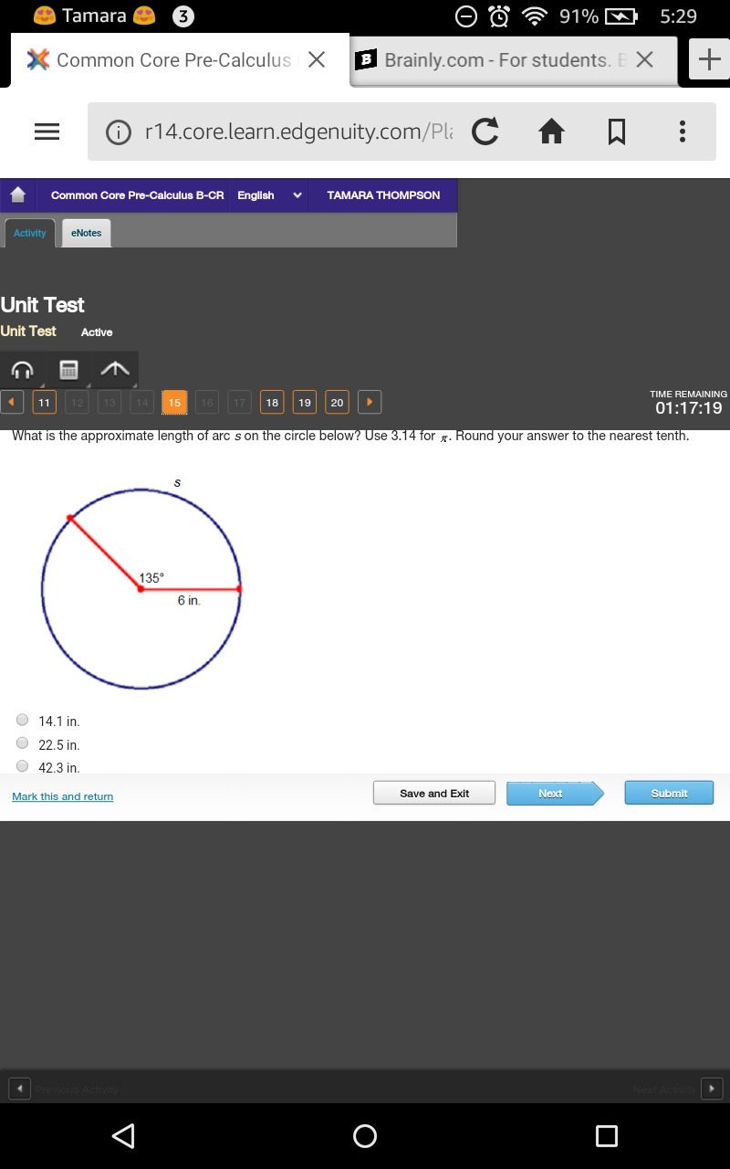Tap the browser reload icon
730x1169 pixels.
click(485, 132)
